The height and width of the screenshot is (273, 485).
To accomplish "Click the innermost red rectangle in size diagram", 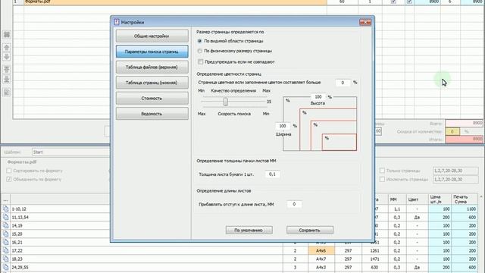I will click(x=339, y=142).
